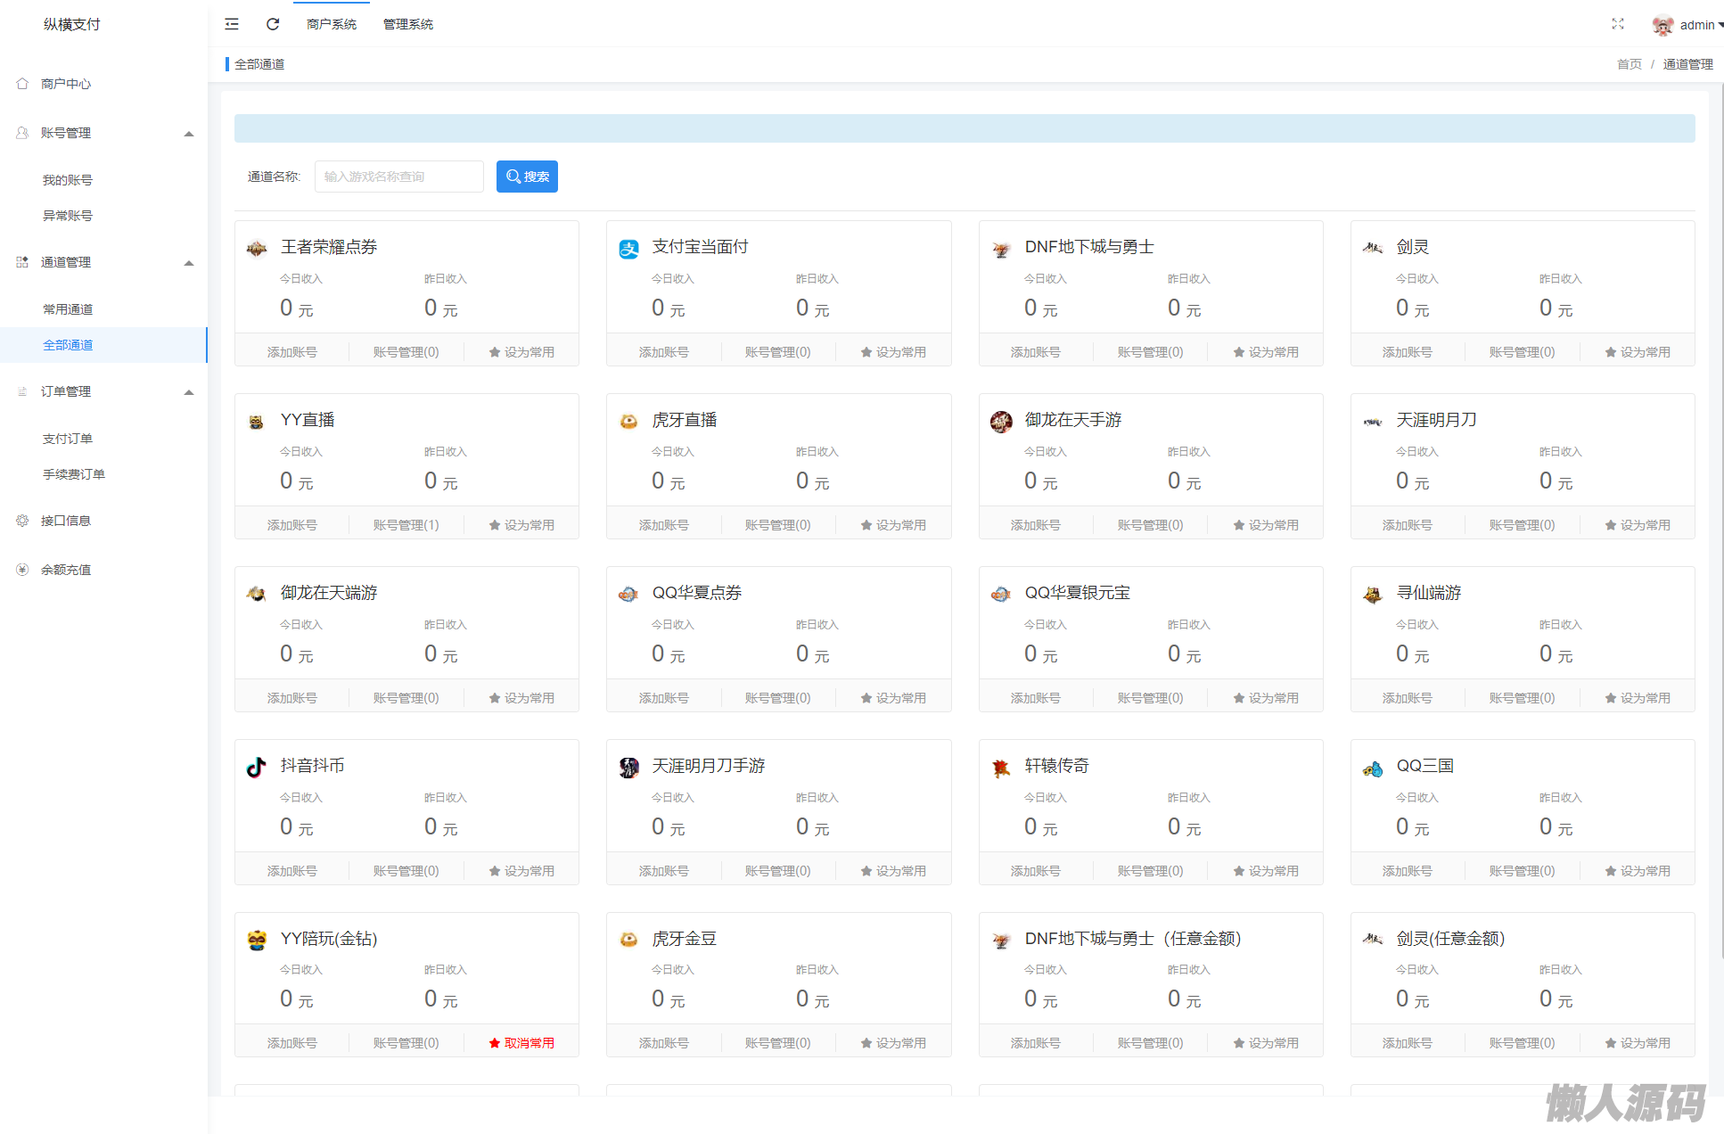The height and width of the screenshot is (1134, 1724).
Task: Click the sidebar collapse hamburger icon
Action: point(232,24)
